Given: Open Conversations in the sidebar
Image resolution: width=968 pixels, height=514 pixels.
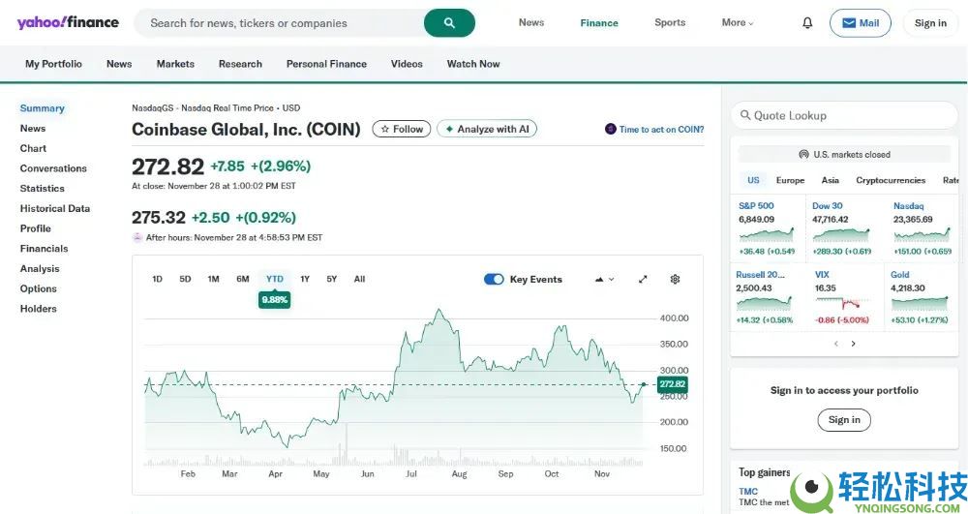Looking at the screenshot, I should coord(53,168).
